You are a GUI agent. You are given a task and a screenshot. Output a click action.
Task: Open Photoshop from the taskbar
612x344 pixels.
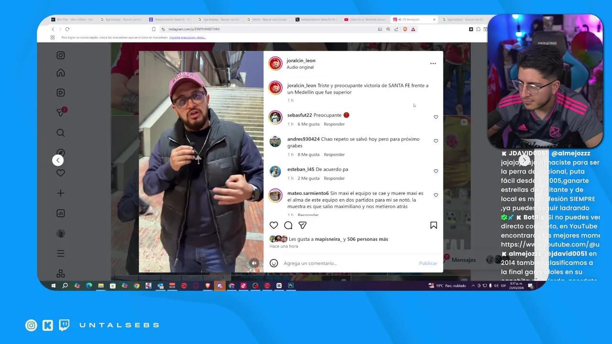click(x=291, y=286)
